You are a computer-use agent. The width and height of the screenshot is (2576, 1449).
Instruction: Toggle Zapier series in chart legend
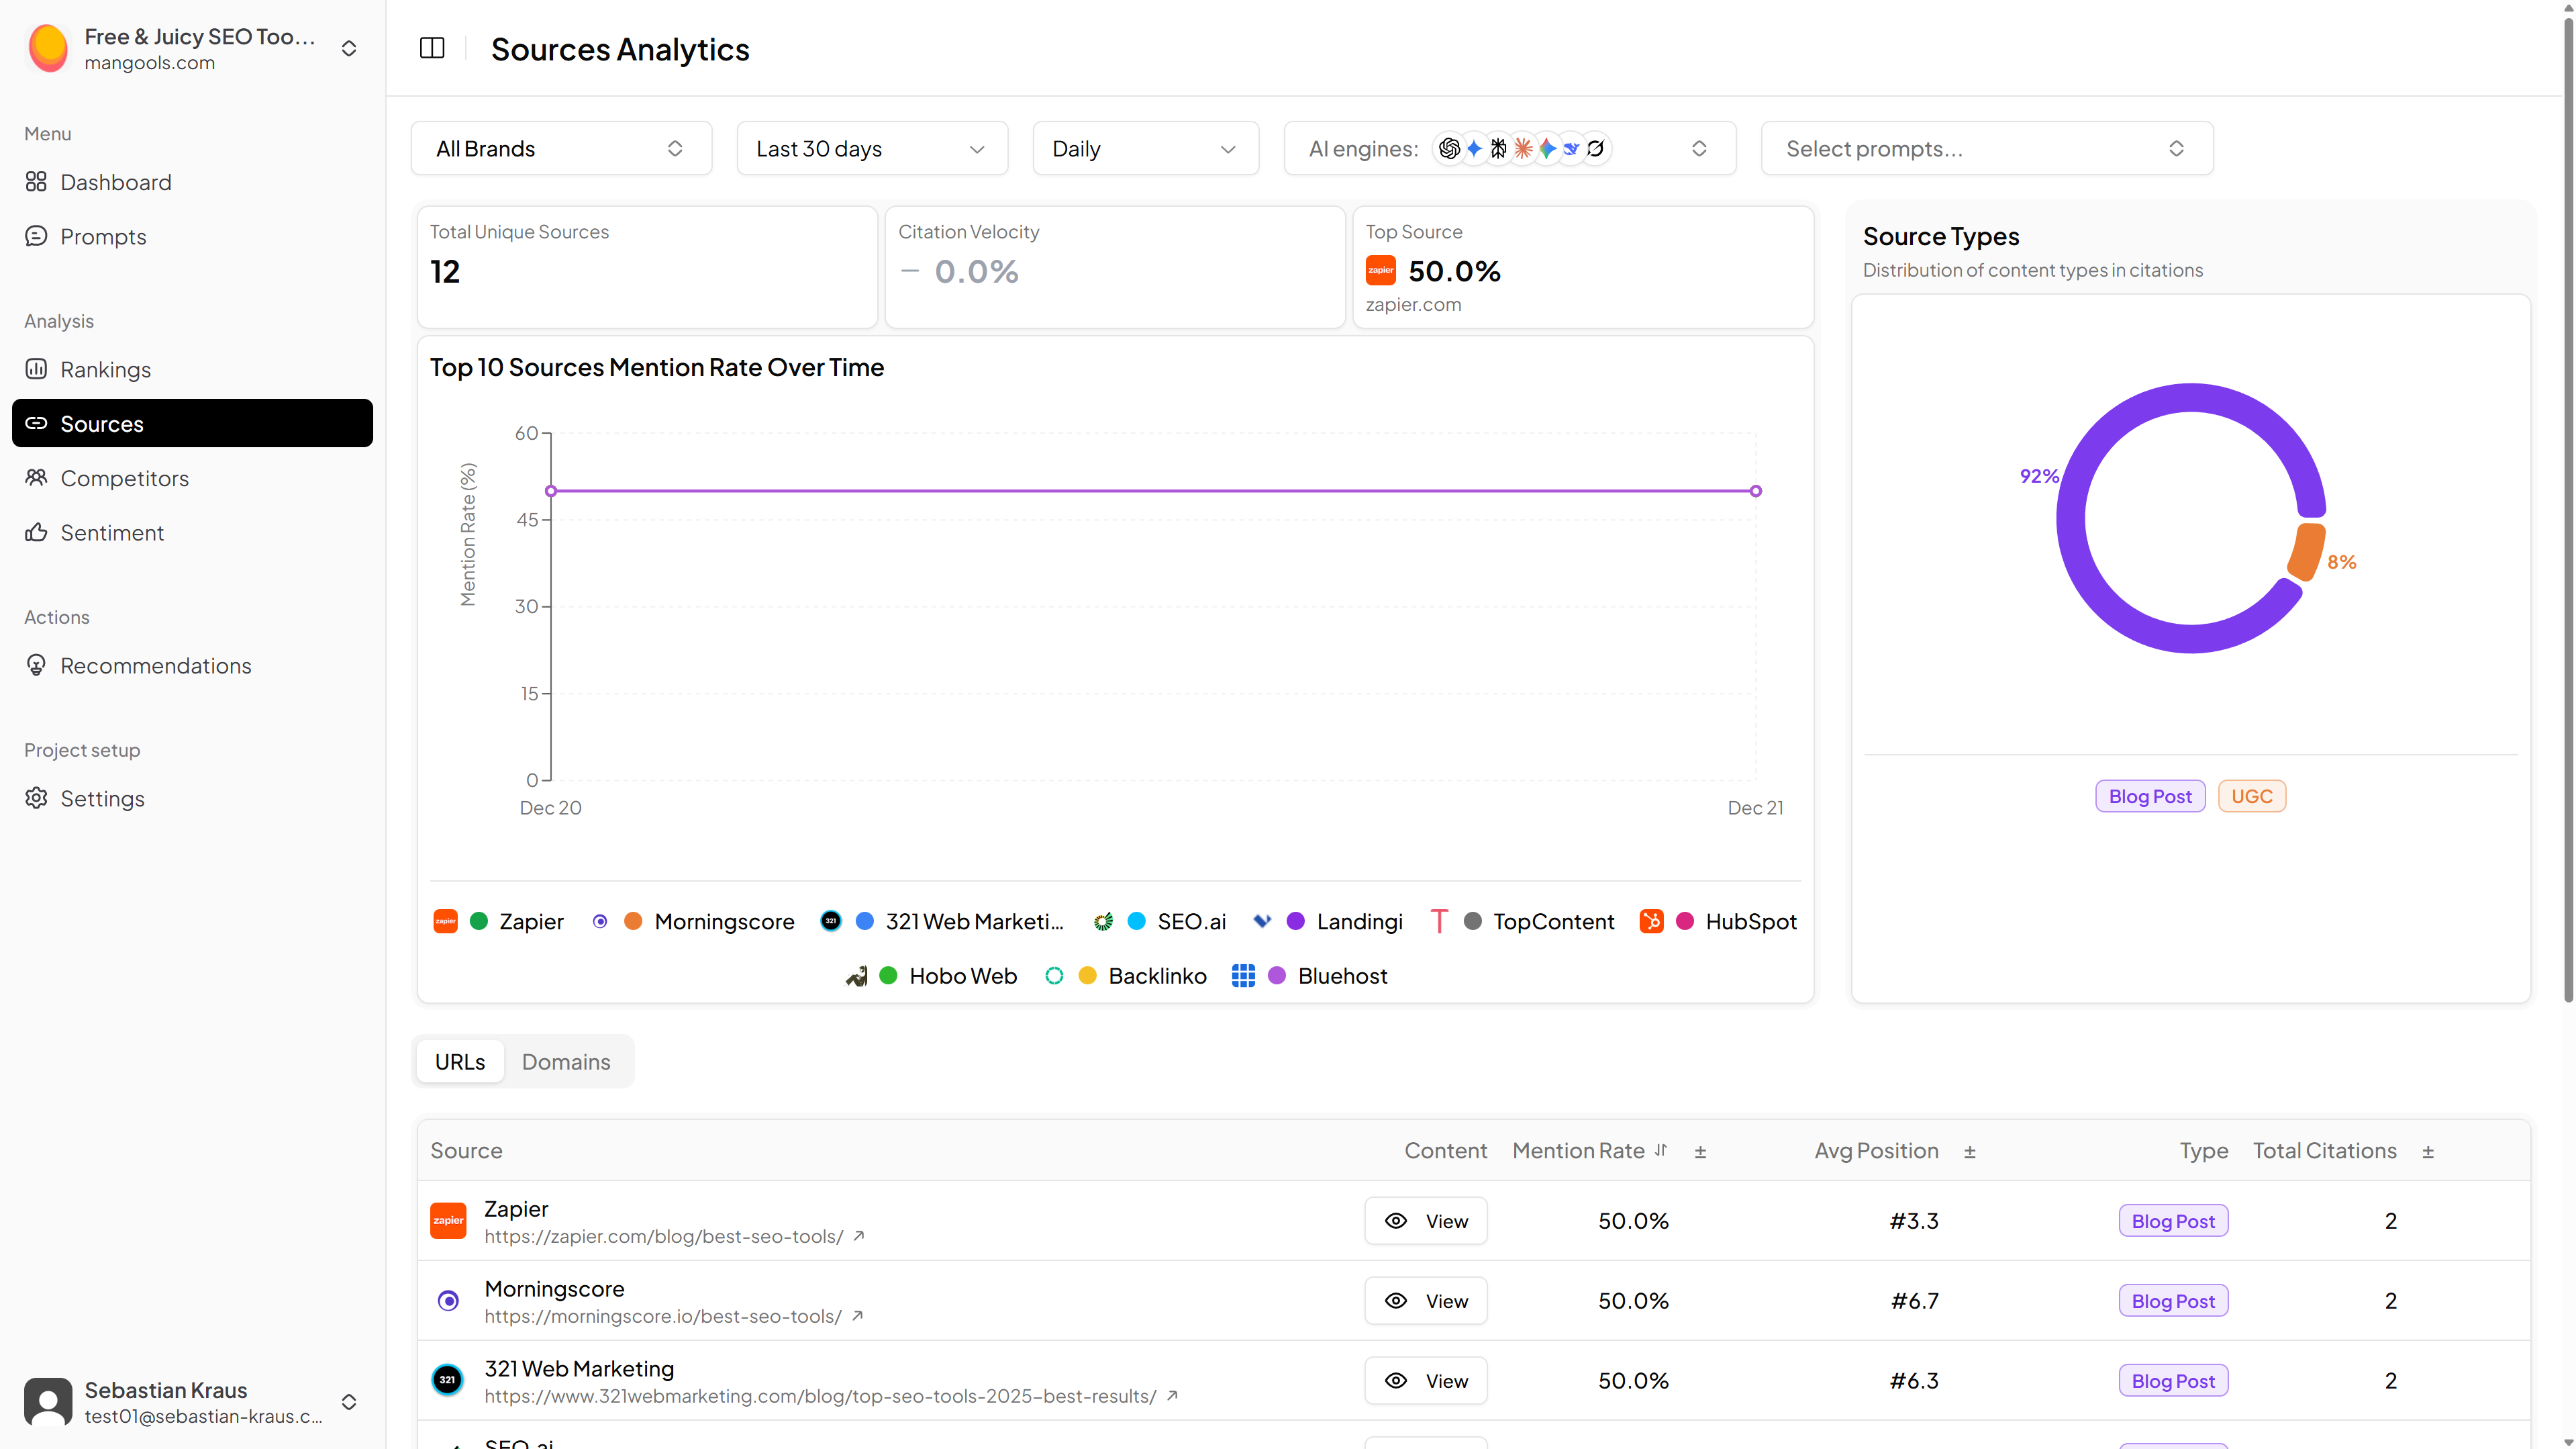[x=530, y=922]
